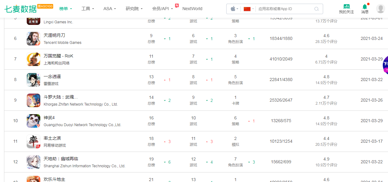This screenshot has height=182, width=388.
Task: Click keyword coverage 13268/575
Action: click(281, 121)
